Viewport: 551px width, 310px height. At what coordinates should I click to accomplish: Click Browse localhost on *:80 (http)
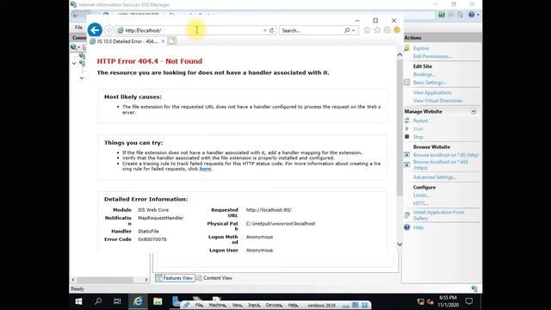click(446, 155)
